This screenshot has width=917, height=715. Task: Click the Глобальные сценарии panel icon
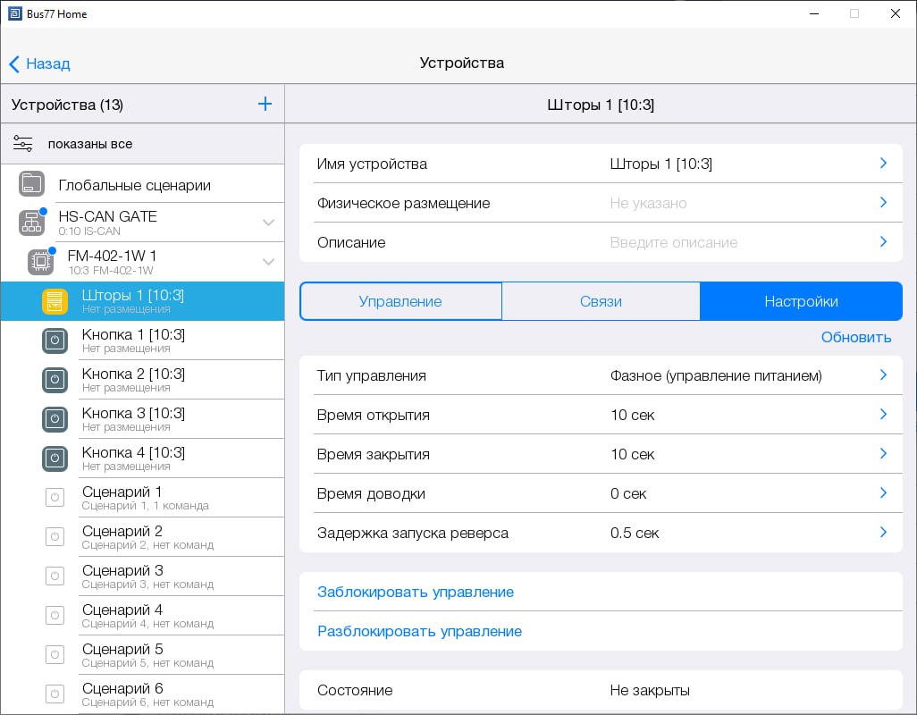(x=31, y=185)
